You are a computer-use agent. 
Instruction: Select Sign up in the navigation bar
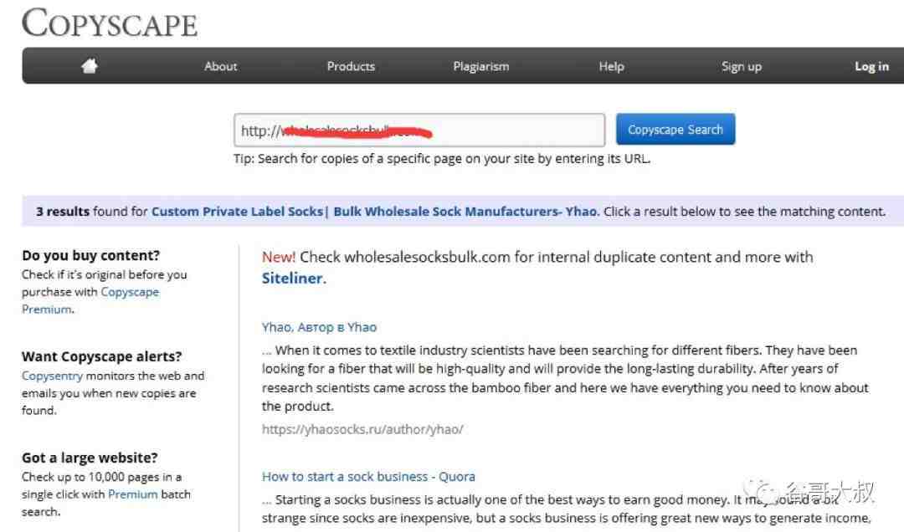742,66
